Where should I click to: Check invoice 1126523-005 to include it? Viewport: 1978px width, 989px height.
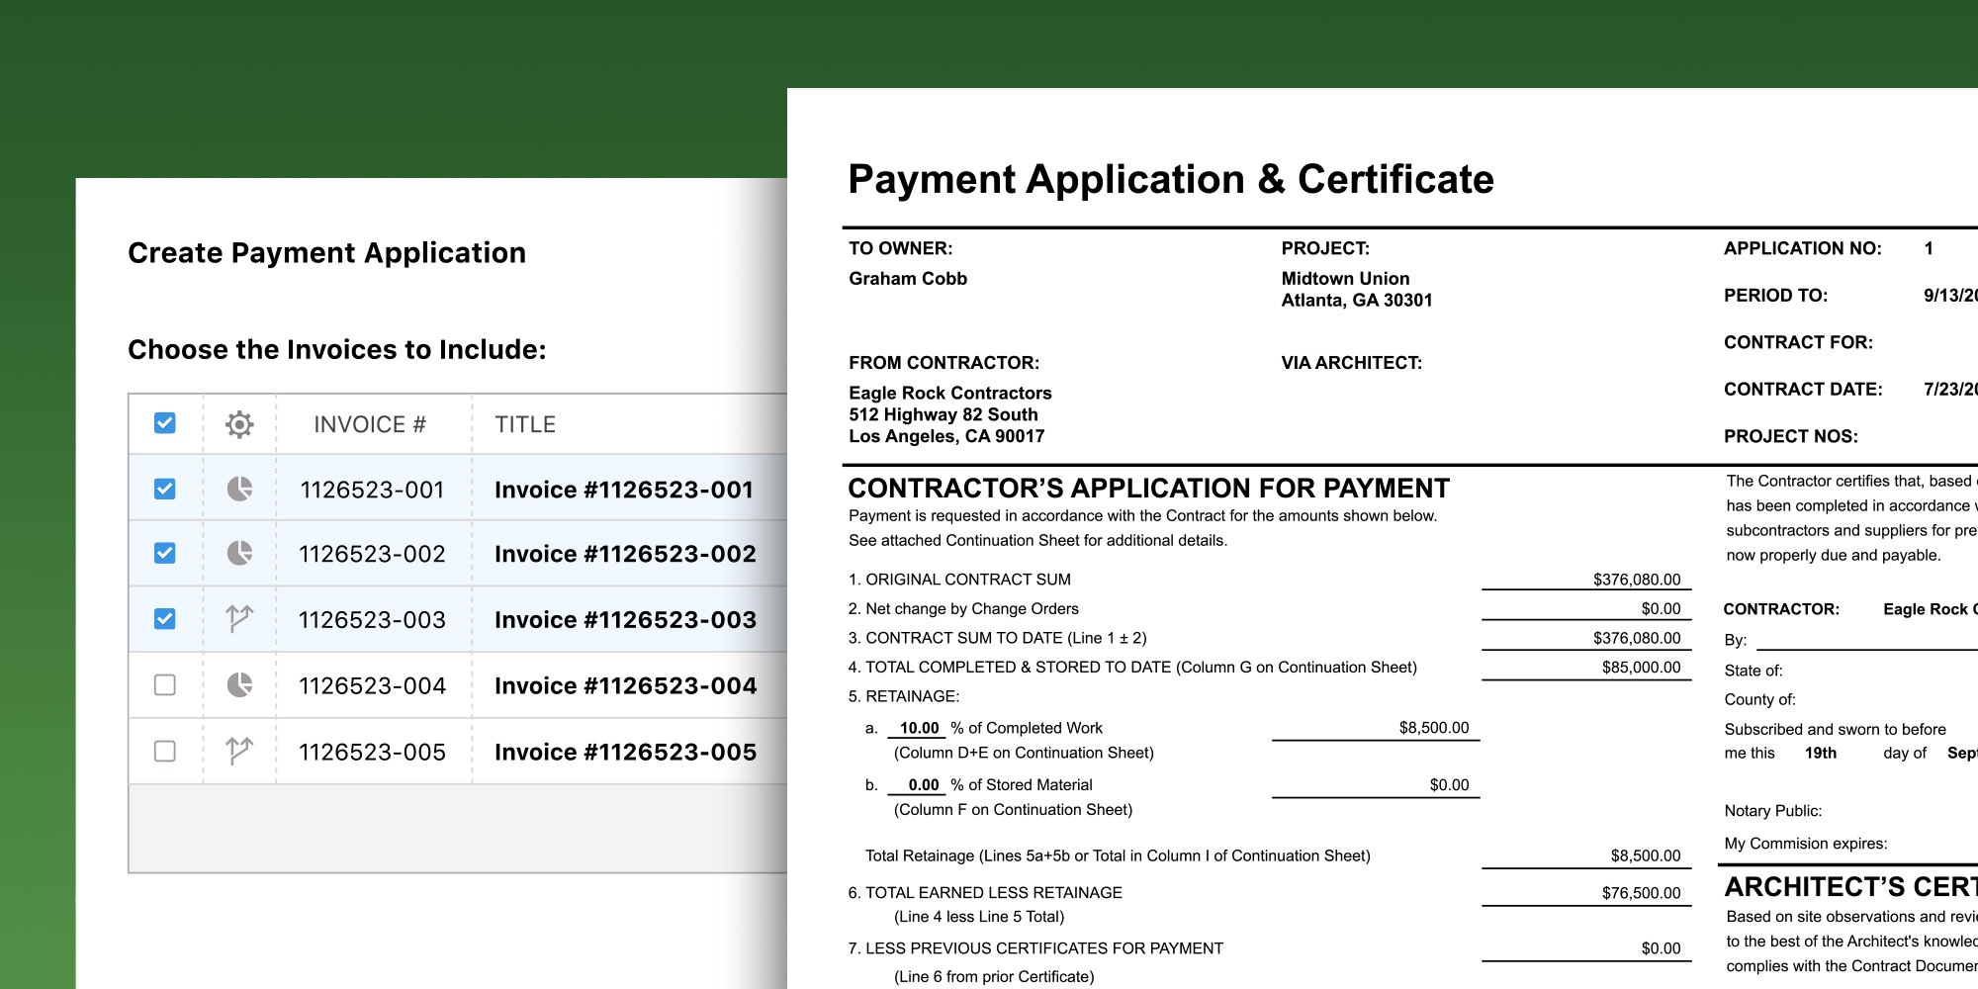coord(165,750)
